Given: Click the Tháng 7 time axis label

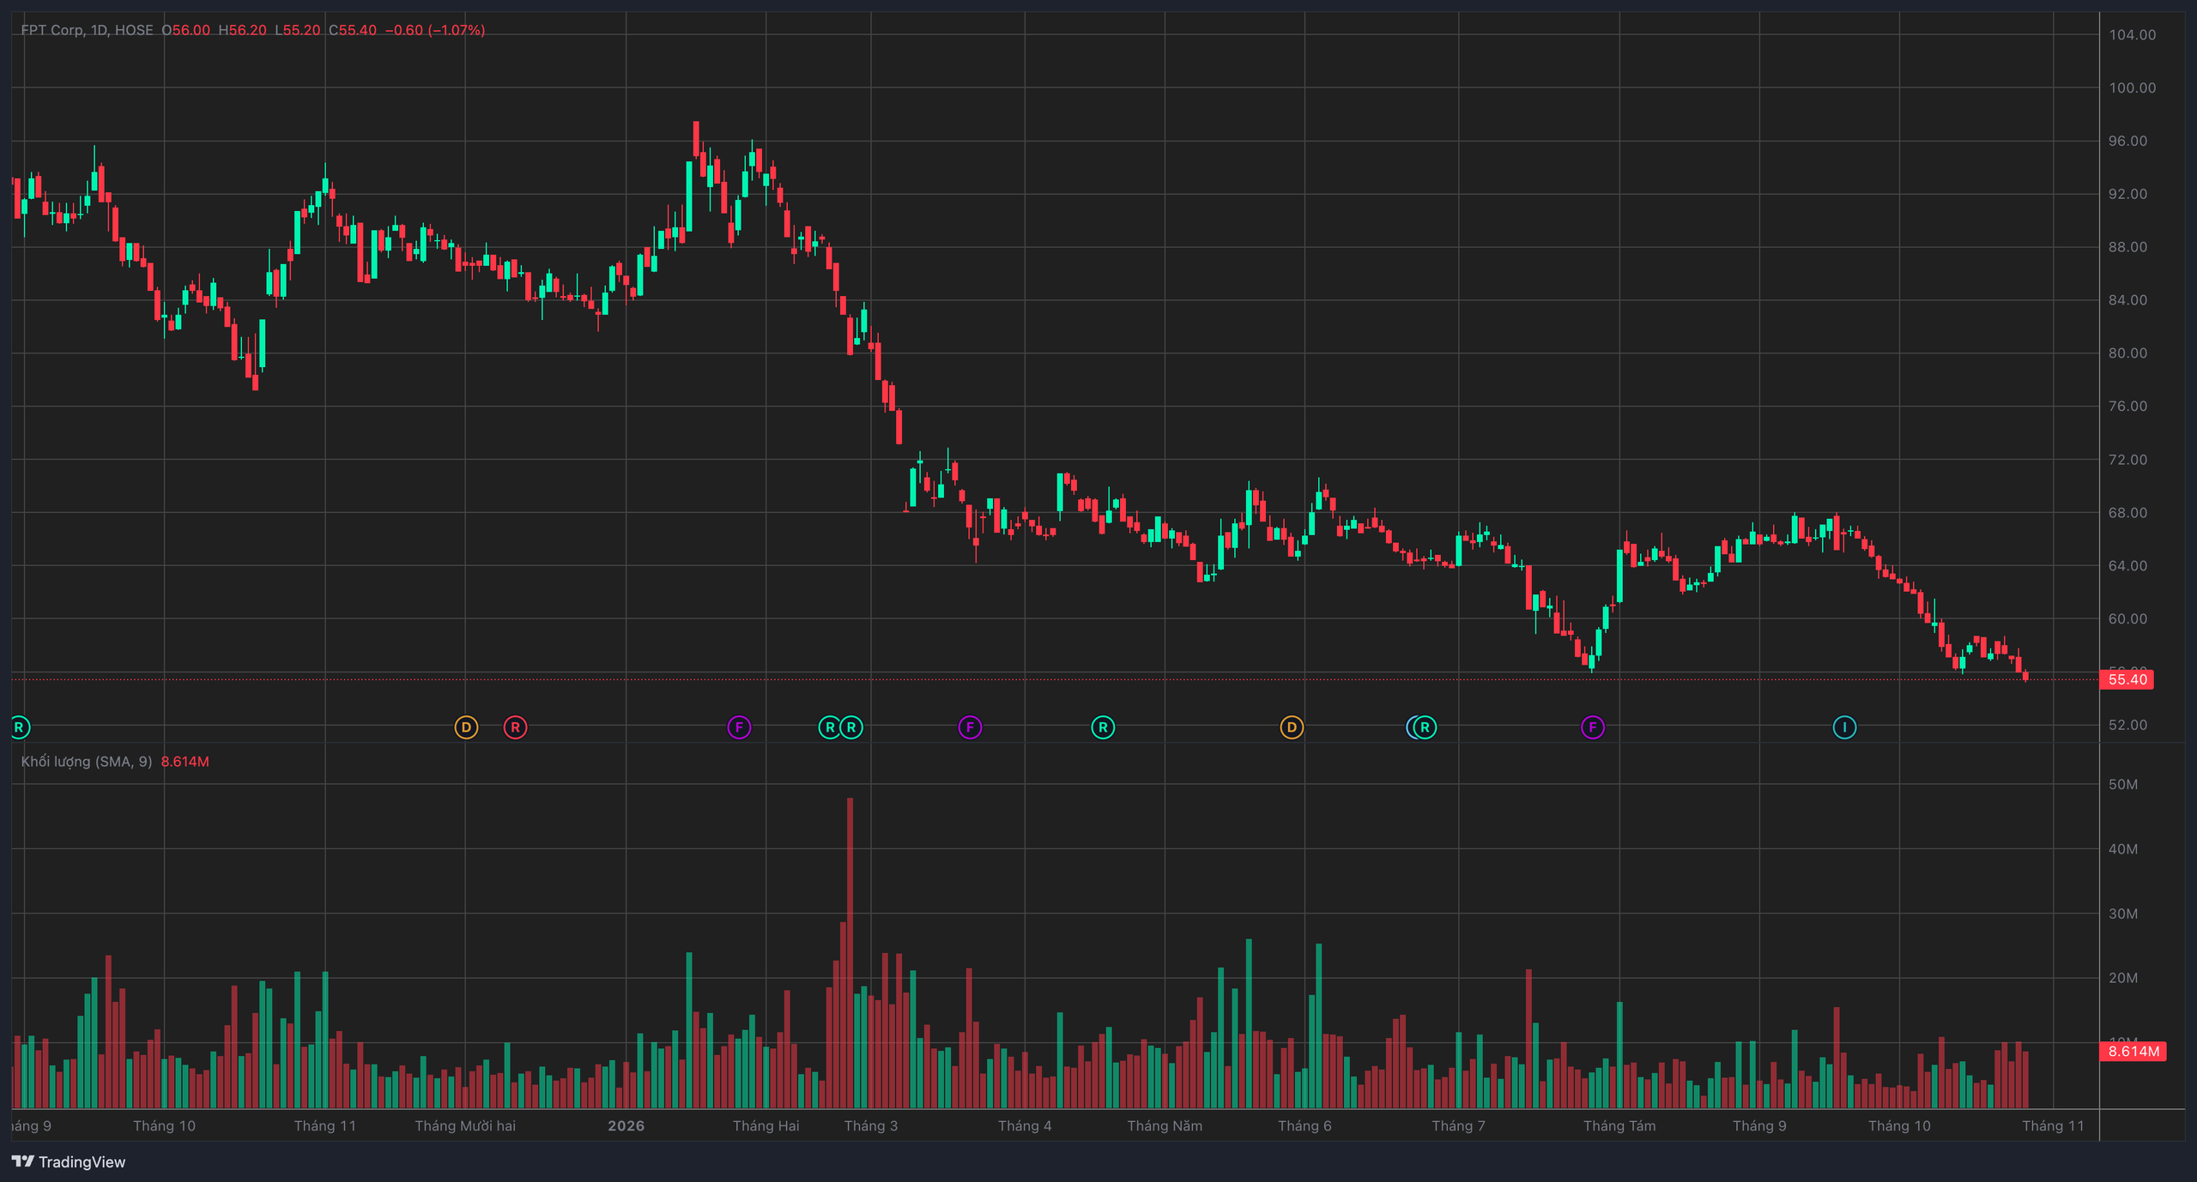Looking at the screenshot, I should coord(1458,1125).
